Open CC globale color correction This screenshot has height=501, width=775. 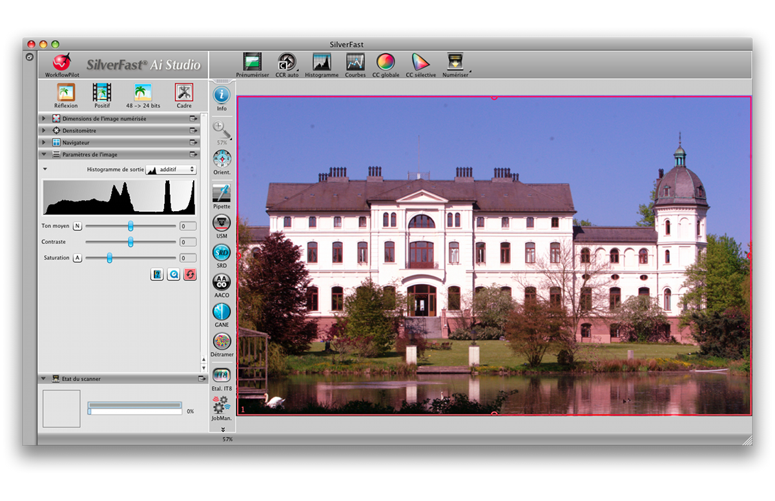tap(386, 62)
